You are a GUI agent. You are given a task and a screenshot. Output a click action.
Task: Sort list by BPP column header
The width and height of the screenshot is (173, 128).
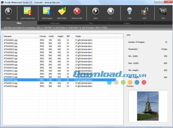point(70,36)
